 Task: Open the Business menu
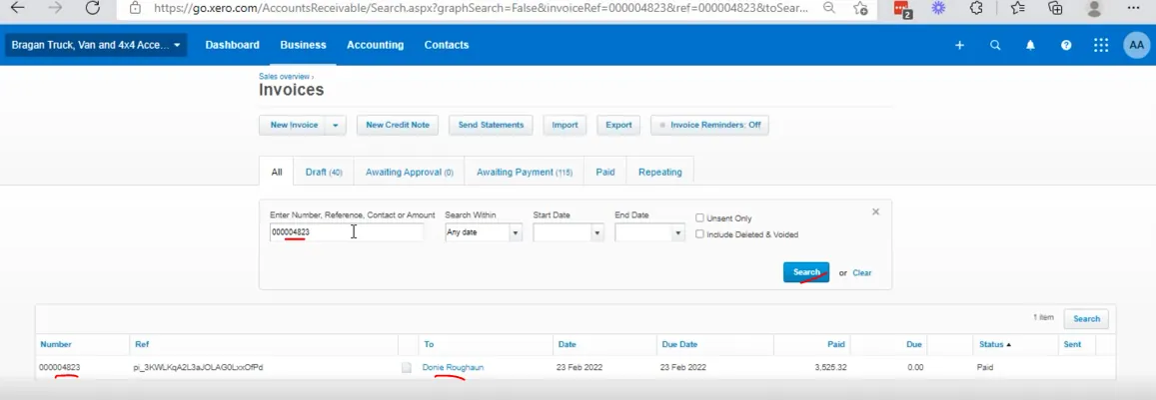pos(303,45)
